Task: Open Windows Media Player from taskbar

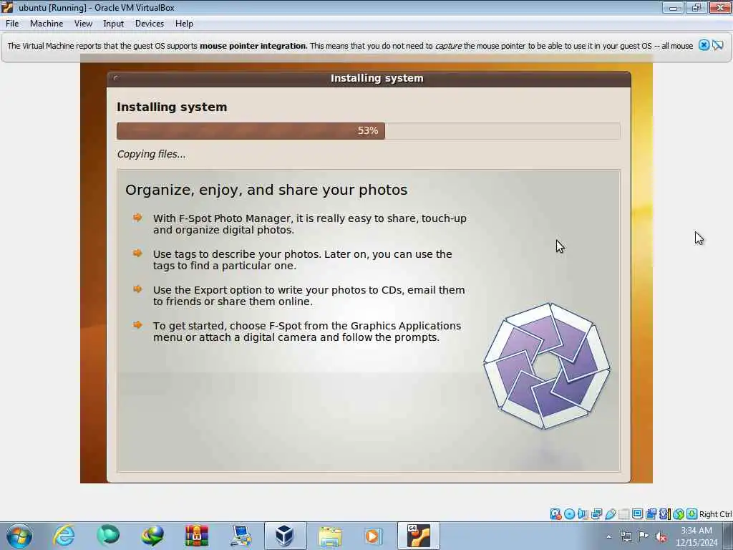Action: coord(372,536)
